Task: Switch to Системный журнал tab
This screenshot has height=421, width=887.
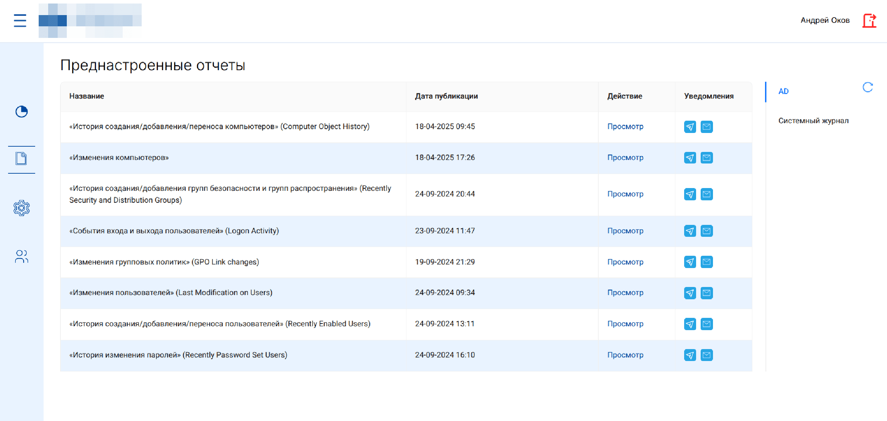Action: tap(813, 121)
